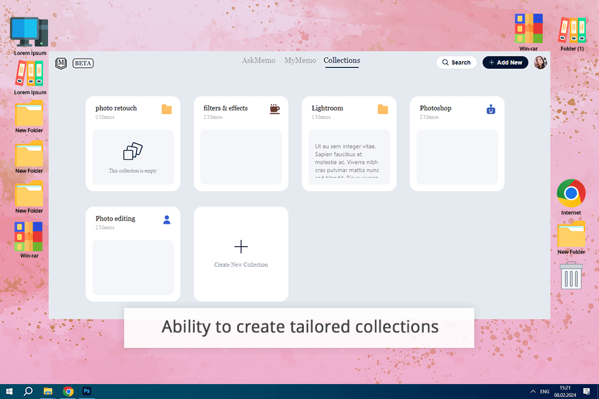
Task: Click the 'This collection is empty' text
Action: 133,171
